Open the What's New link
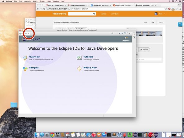Image resolution: width=184 pixels, height=138 pixels. [90, 68]
